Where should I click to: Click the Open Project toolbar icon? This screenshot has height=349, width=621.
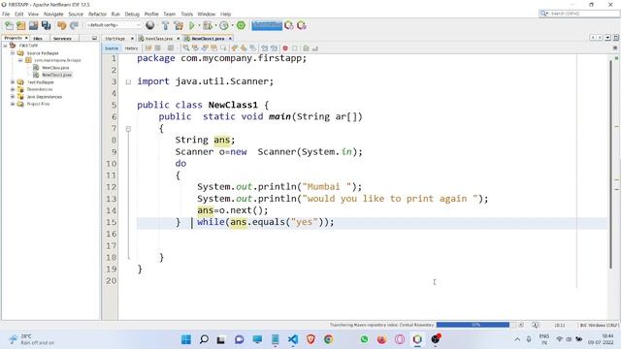tap(33, 26)
